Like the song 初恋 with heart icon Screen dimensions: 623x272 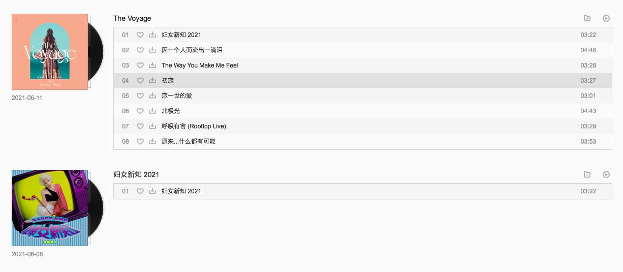[140, 81]
